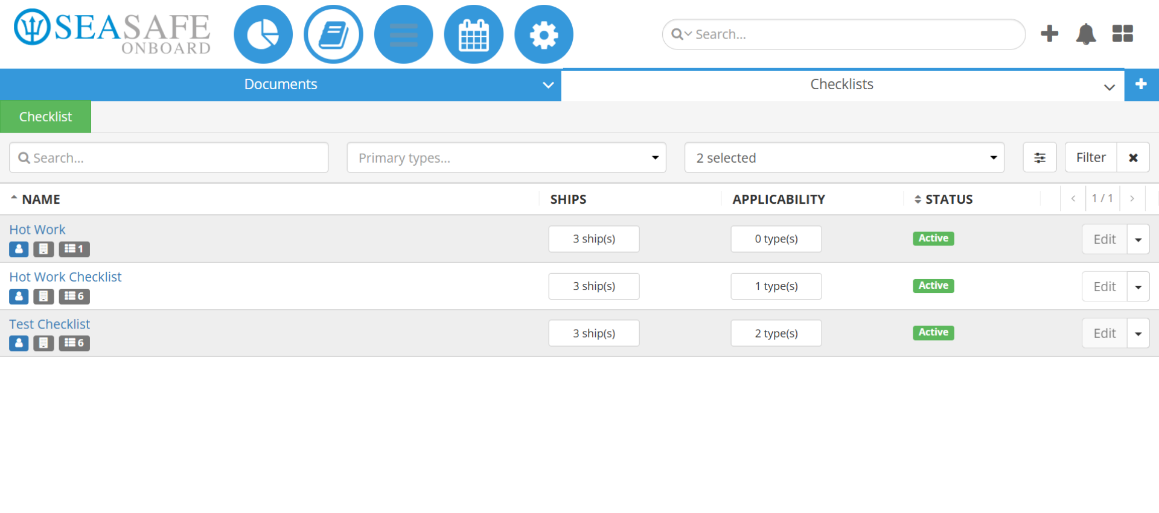This screenshot has width=1159, height=513.
Task: Click the SHIPS column header
Action: (x=568, y=199)
